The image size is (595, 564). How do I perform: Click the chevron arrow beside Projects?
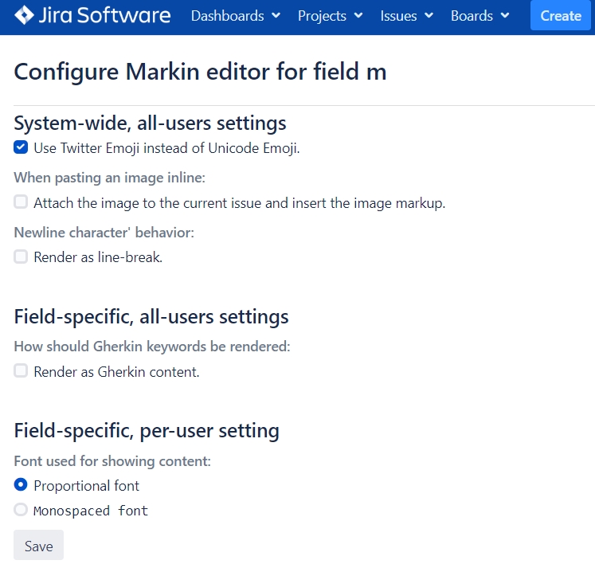coord(358,16)
